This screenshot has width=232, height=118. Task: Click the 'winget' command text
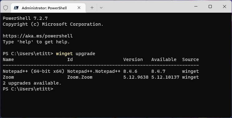coord(64,54)
